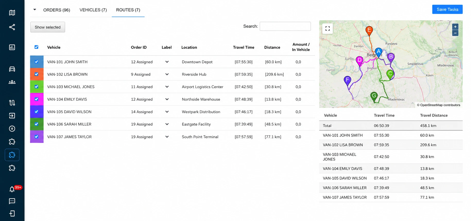Uncheck VAN-104 EMILY DAVIS checkbox
The image size is (471, 221).
tap(36, 99)
